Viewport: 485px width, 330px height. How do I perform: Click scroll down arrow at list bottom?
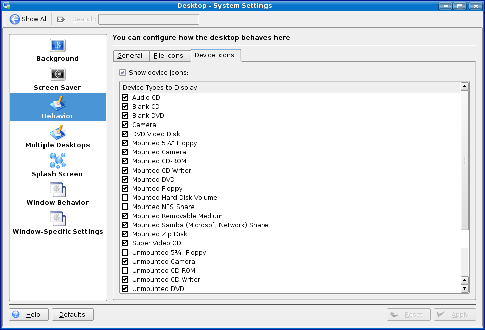[x=465, y=288]
